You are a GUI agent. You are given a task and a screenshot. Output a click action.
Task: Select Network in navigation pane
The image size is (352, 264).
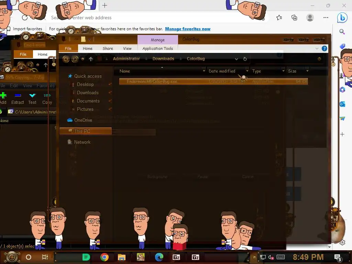coord(82,142)
